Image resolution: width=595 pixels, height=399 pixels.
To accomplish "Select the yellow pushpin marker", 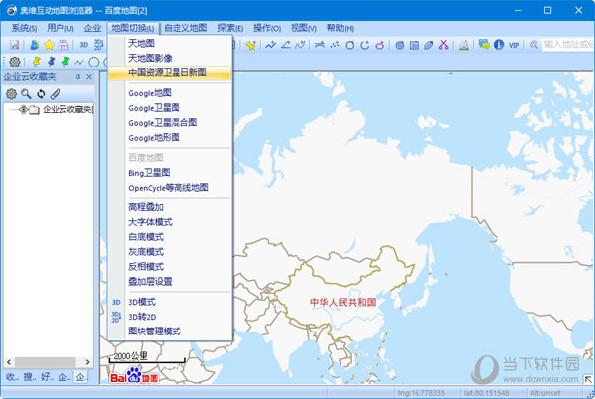I will pos(36,62).
